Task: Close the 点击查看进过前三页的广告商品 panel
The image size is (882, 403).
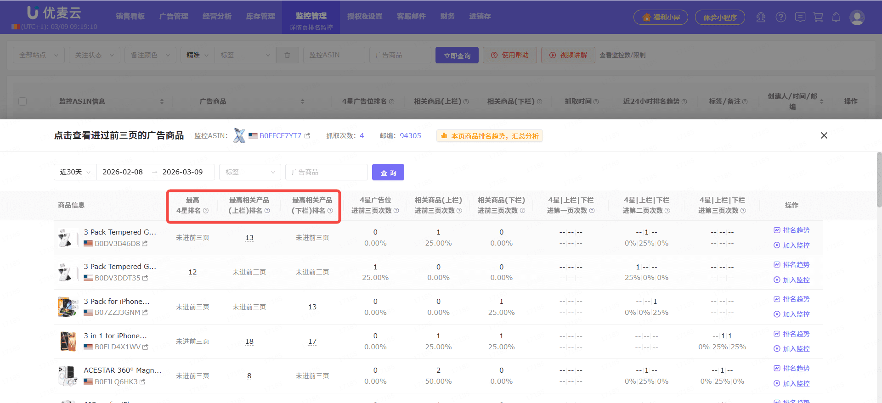Action: [824, 135]
